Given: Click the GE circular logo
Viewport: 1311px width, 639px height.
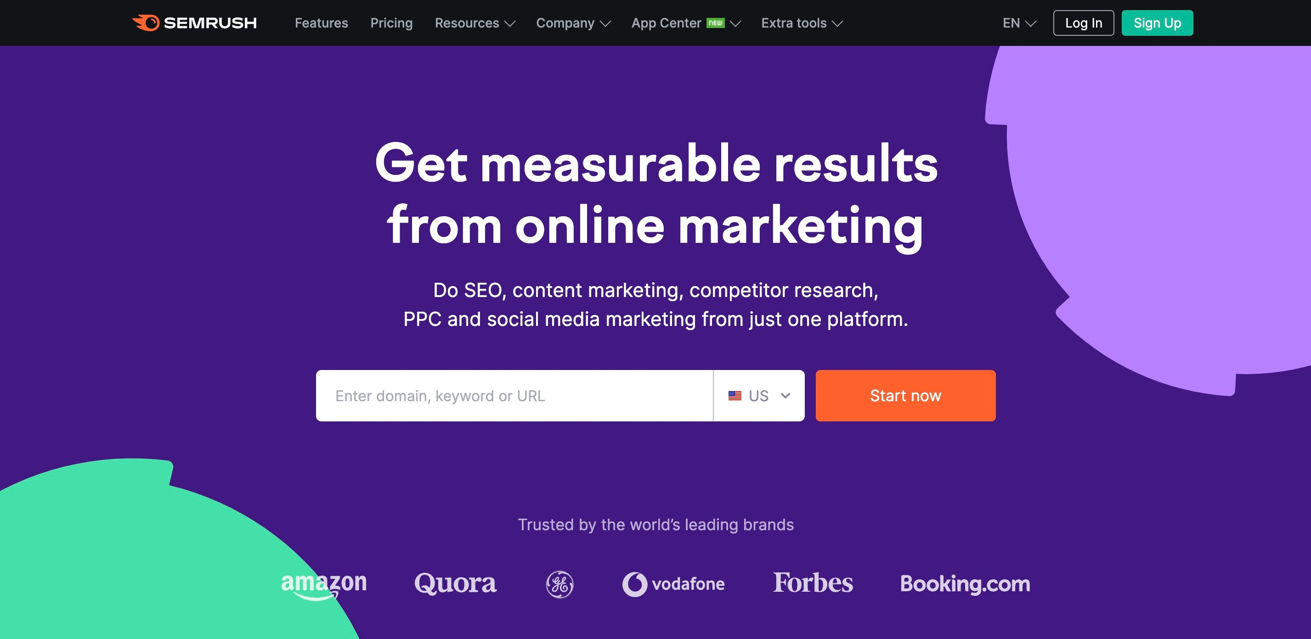Looking at the screenshot, I should 559,584.
